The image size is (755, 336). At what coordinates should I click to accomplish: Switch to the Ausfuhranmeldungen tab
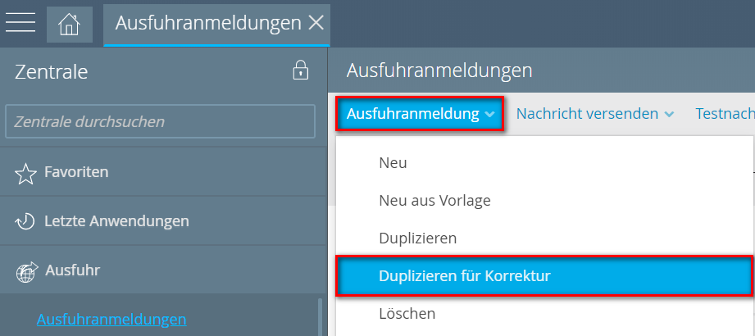coord(207,23)
